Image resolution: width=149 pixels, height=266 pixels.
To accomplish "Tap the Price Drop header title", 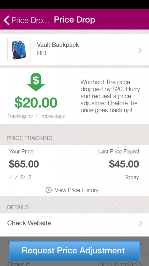I will click(x=74, y=20).
